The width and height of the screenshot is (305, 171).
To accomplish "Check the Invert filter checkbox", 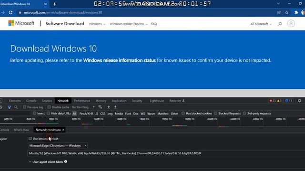I will click(x=34, y=113).
